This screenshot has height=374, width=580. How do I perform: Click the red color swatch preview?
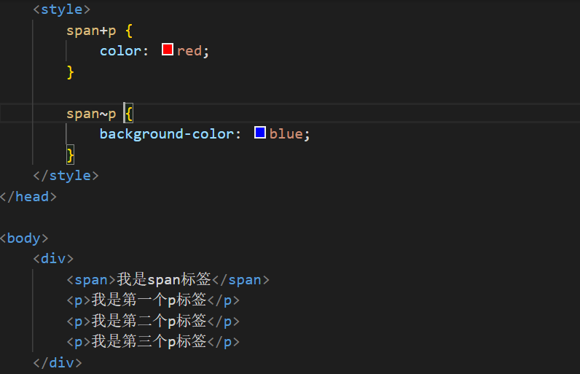pyautogui.click(x=168, y=50)
